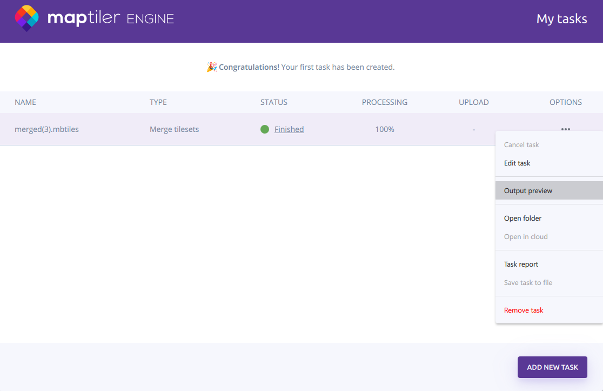603x391 pixels.
Task: Click the STATUS column header
Action: (x=274, y=102)
